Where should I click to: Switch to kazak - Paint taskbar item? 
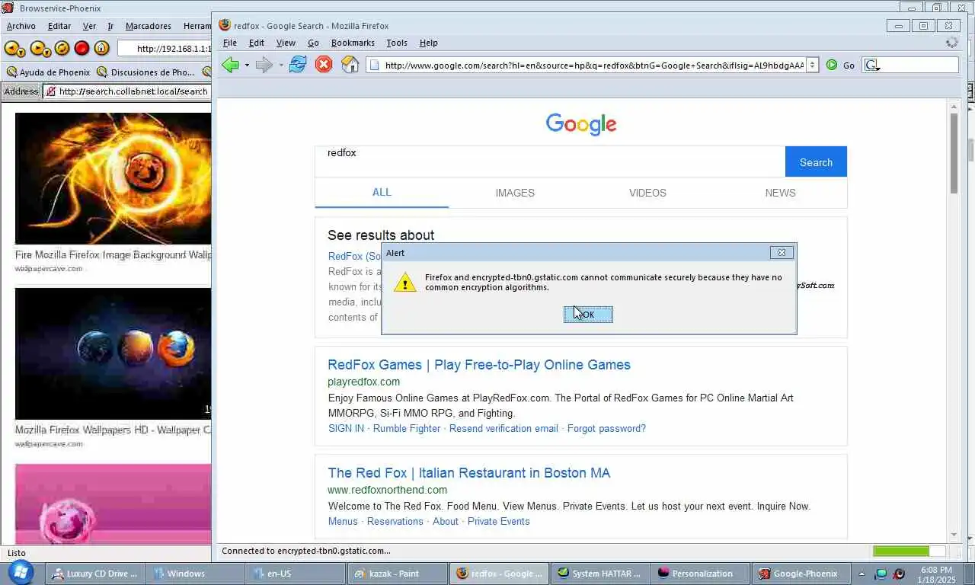tap(397, 574)
